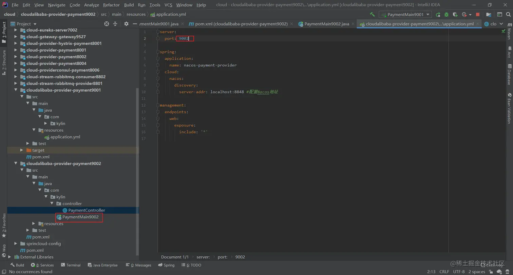Toggle the 2: Favorites side panel
Image resolution: width=513 pixels, height=275 pixels.
[x=4, y=225]
